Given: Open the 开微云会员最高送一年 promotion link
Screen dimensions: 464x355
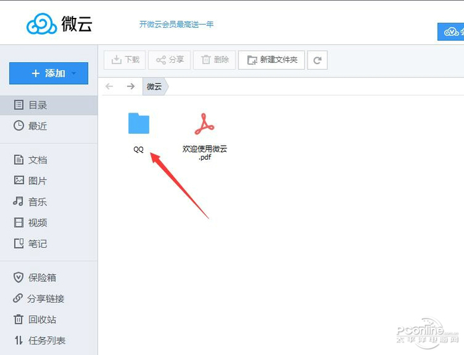Looking at the screenshot, I should (x=176, y=25).
